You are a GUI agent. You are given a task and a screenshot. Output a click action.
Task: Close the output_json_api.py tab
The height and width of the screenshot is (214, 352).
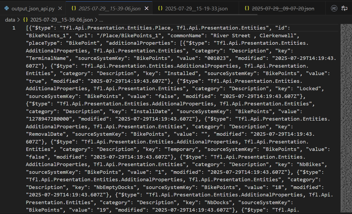point(60,9)
